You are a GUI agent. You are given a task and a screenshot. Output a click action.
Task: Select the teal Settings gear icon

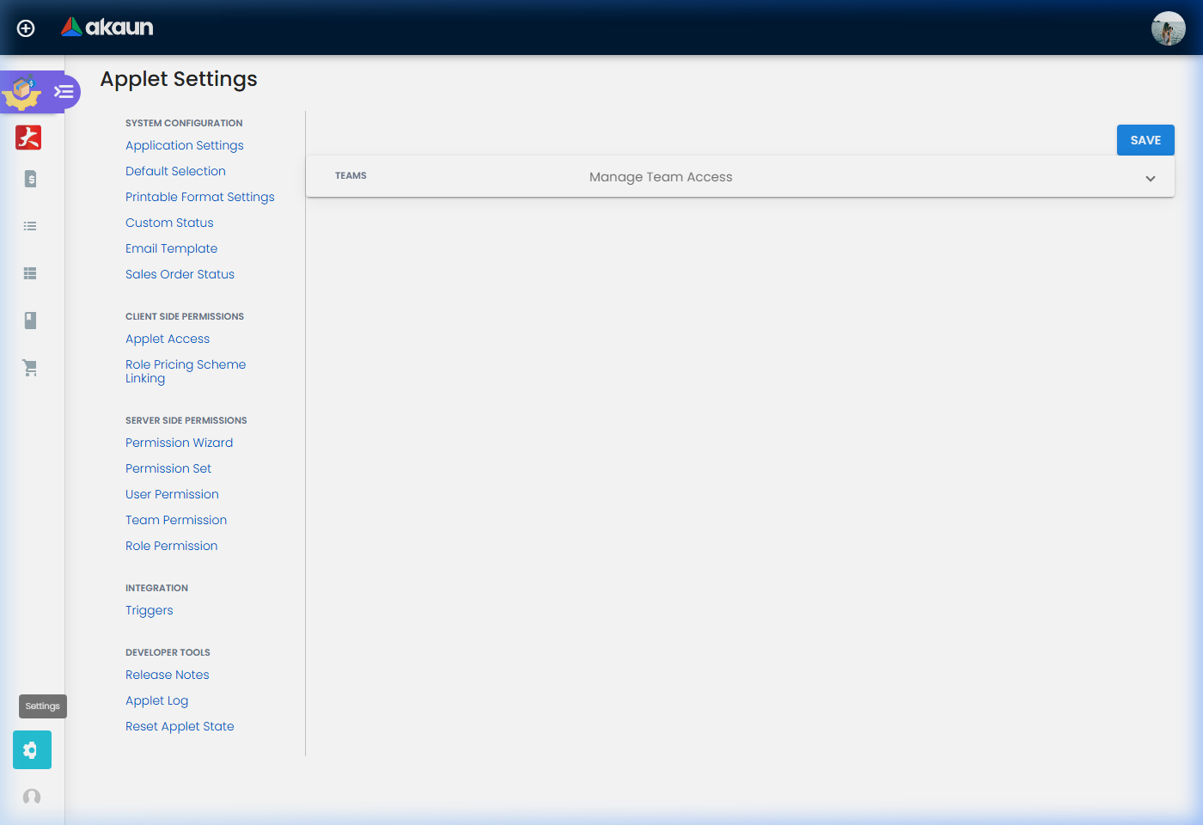point(32,749)
